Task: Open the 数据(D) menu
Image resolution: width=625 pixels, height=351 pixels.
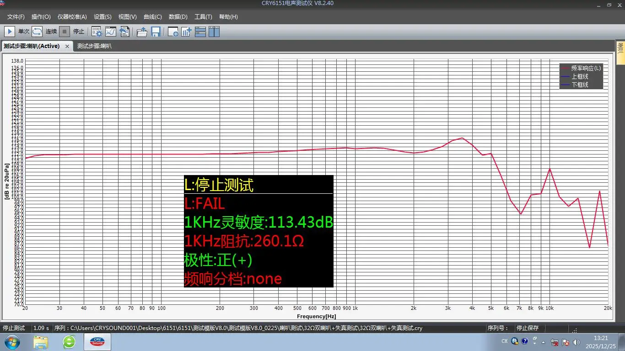Action: (178, 17)
